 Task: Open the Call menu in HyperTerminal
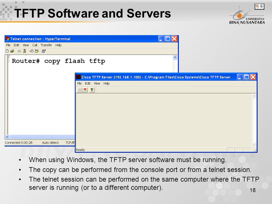[x=35, y=45]
